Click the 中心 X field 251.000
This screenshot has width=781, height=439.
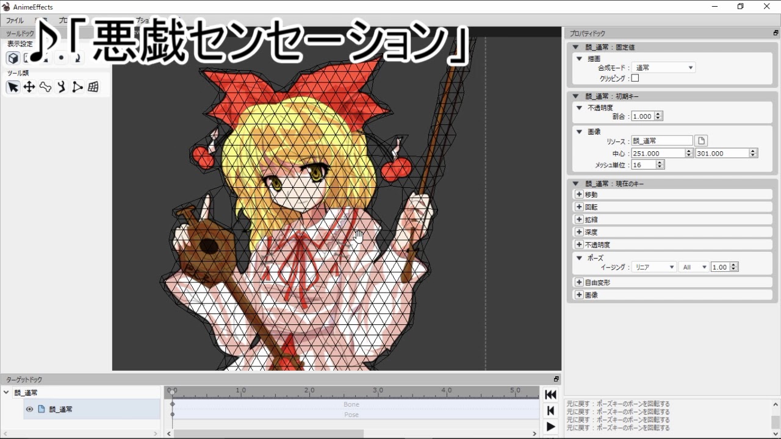(658, 154)
